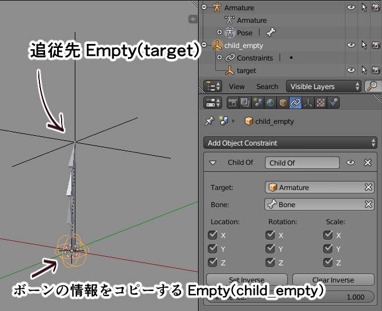
Task: Click the target empty icon
Action: (x=230, y=70)
